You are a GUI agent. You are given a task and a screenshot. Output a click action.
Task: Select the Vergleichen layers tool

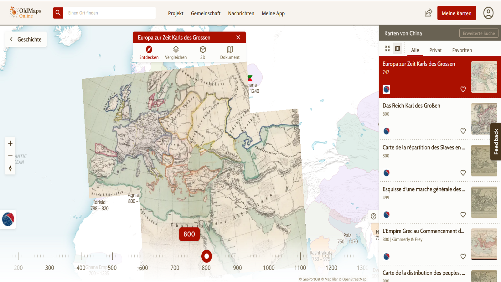click(x=176, y=52)
